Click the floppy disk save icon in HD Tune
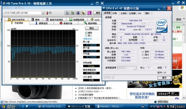The image size is (186, 109). tap(78, 13)
